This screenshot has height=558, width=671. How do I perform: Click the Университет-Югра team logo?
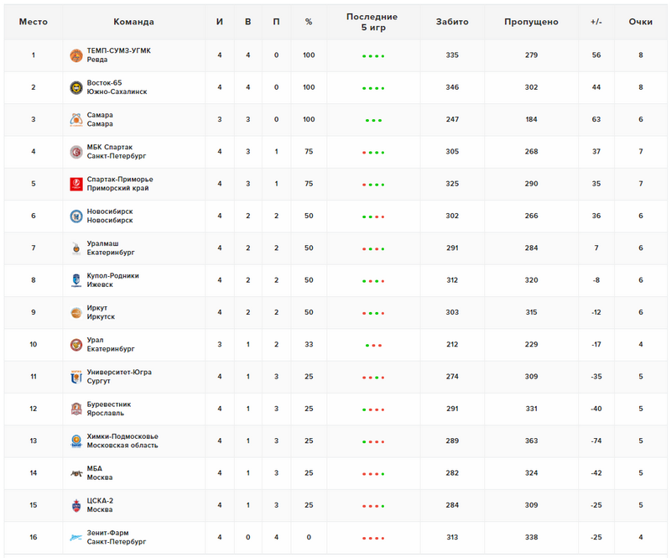[x=76, y=377]
